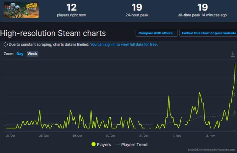Image resolution: width=237 pixels, height=153 pixels.
Task: Click the 24-hour peak statistic
Action: point(137,10)
